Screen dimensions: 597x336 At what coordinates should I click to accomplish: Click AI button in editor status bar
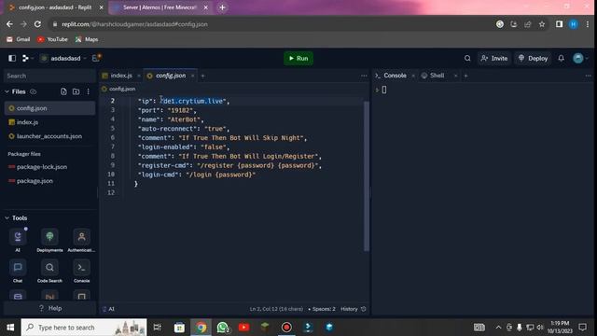[x=108, y=309]
